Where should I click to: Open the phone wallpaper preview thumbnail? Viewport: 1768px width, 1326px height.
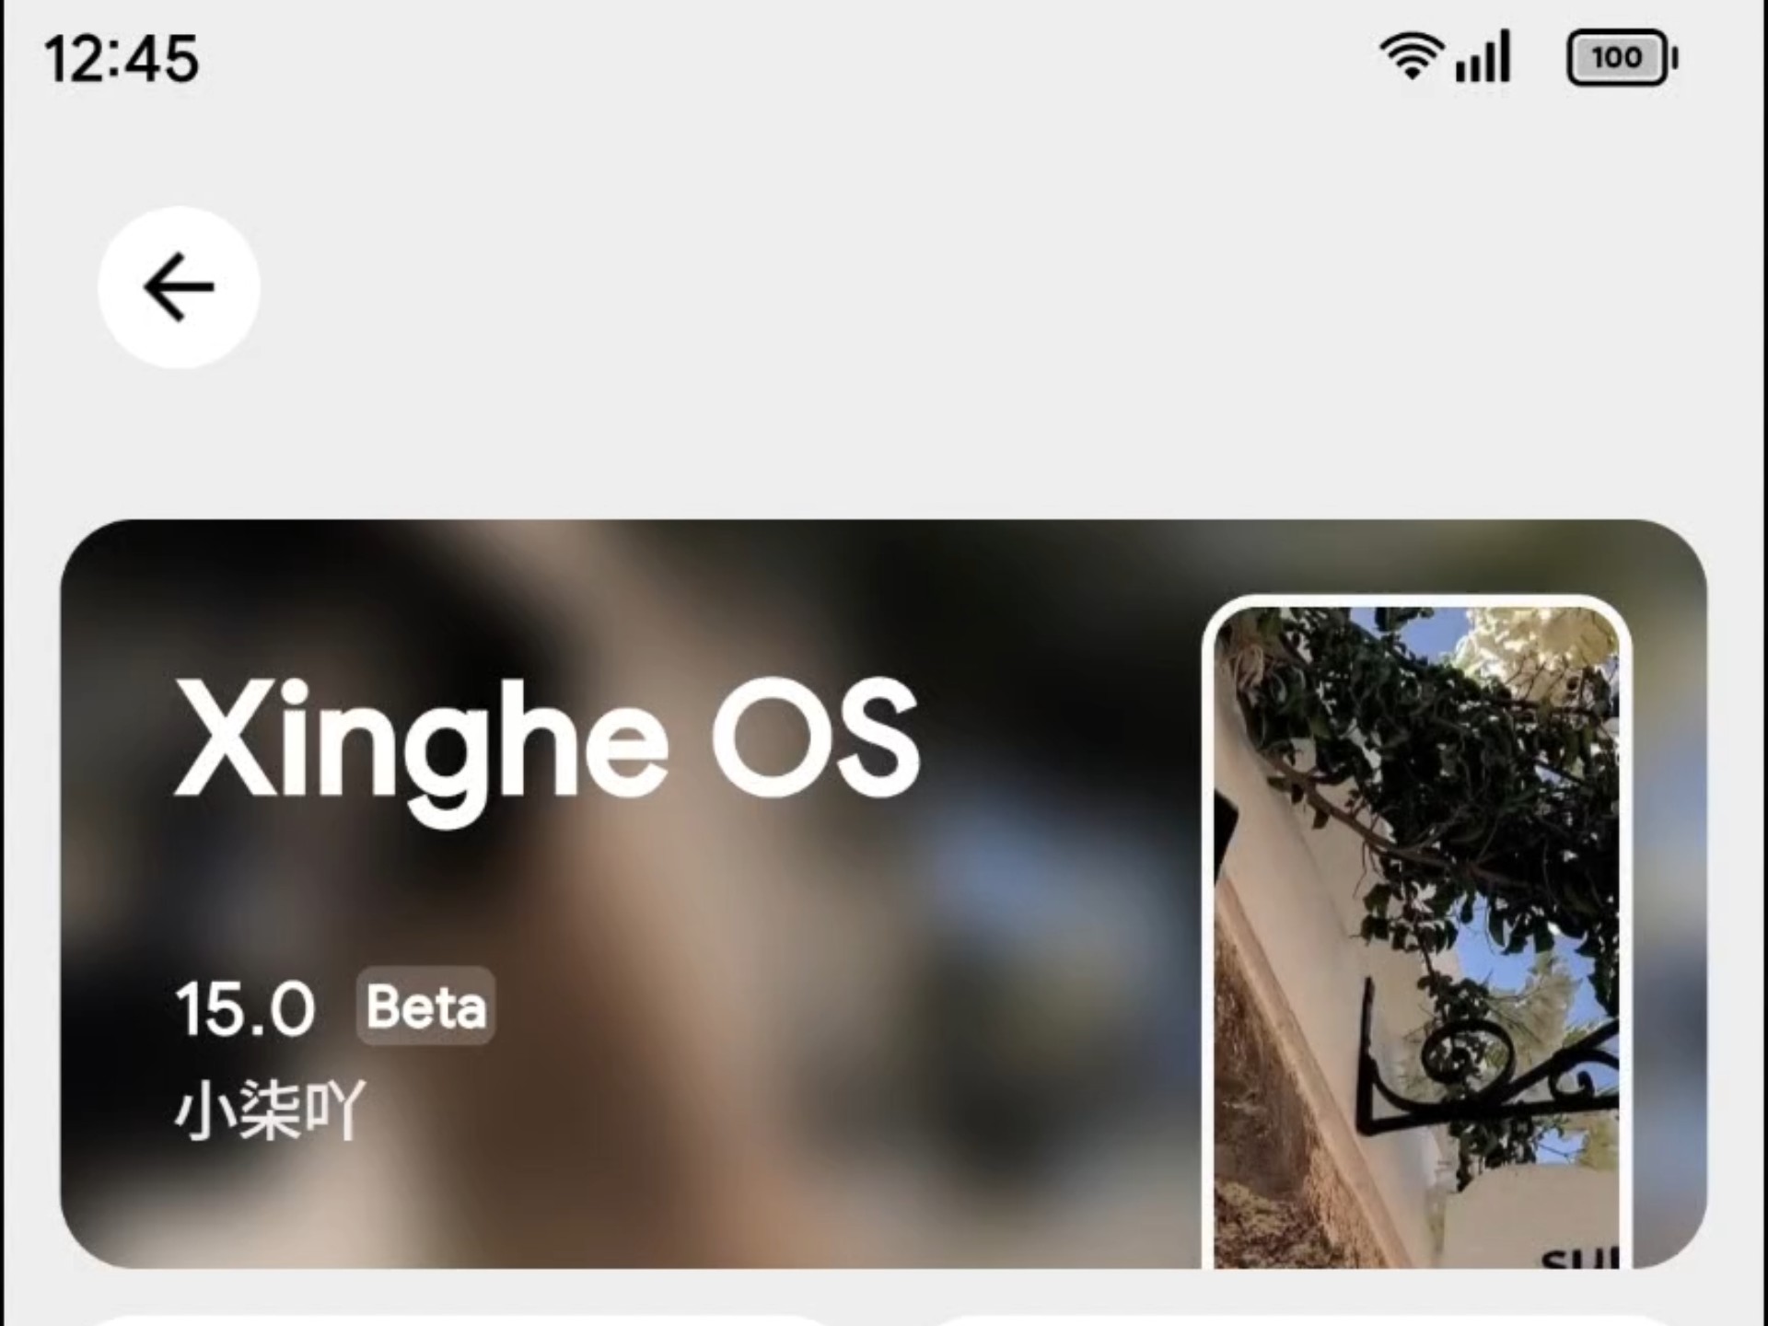coord(1416,932)
